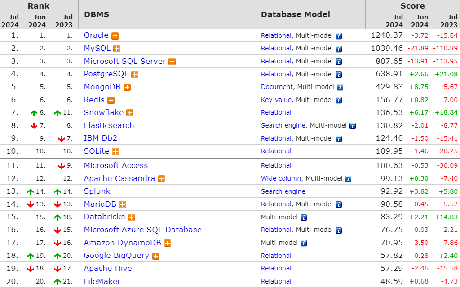Open the Amazon DynamoDB link
Screen dimensions: 460x288
[123, 243]
